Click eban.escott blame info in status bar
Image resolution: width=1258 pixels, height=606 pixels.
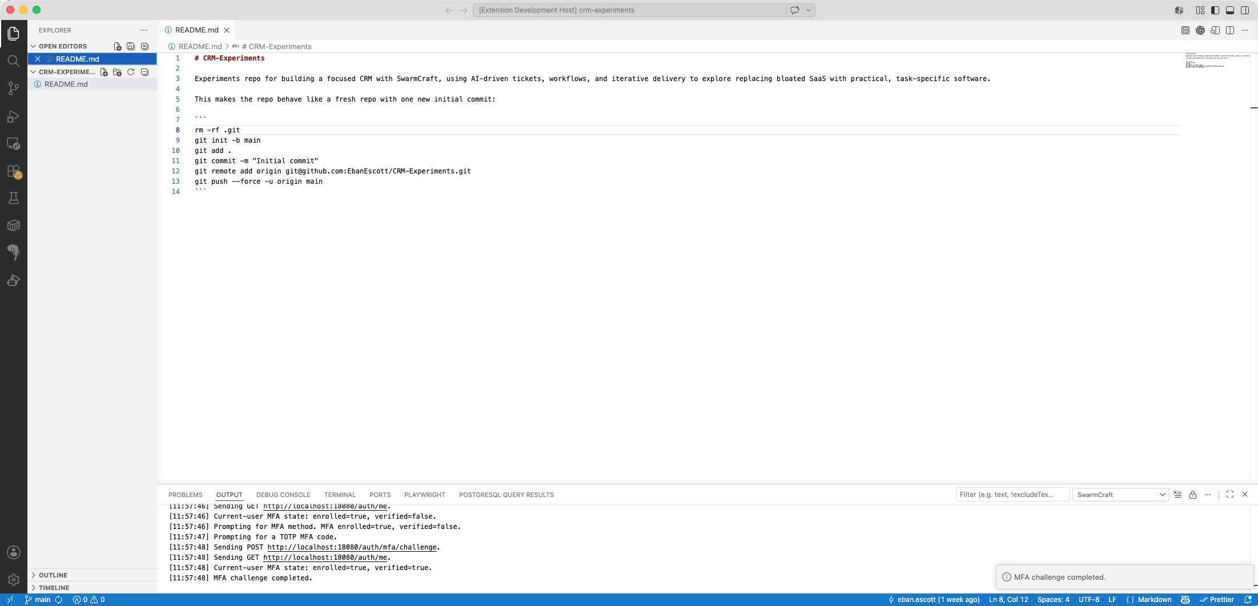[934, 600]
